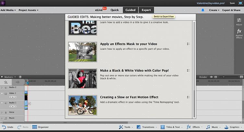The height and width of the screenshot is (132, 244).
Task: Open 'Make a Black & White Video with Color Pop!'
Action: click(x=134, y=71)
